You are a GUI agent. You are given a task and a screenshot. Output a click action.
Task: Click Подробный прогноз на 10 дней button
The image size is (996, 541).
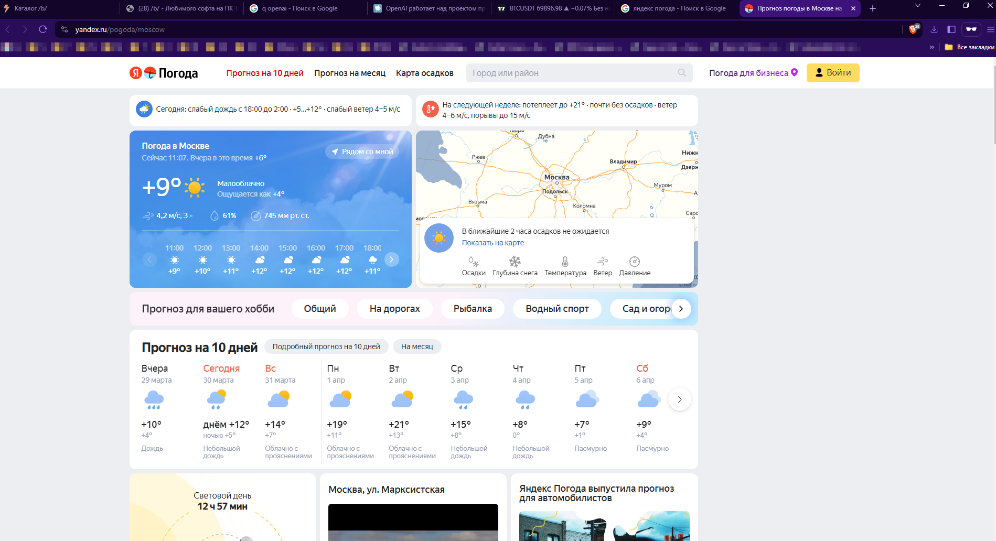(326, 347)
